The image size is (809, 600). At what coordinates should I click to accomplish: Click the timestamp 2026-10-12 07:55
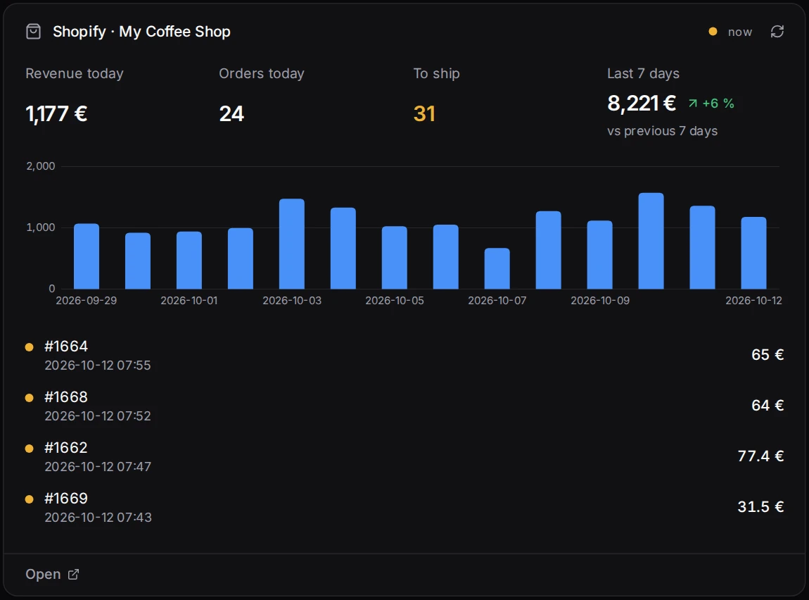point(98,365)
